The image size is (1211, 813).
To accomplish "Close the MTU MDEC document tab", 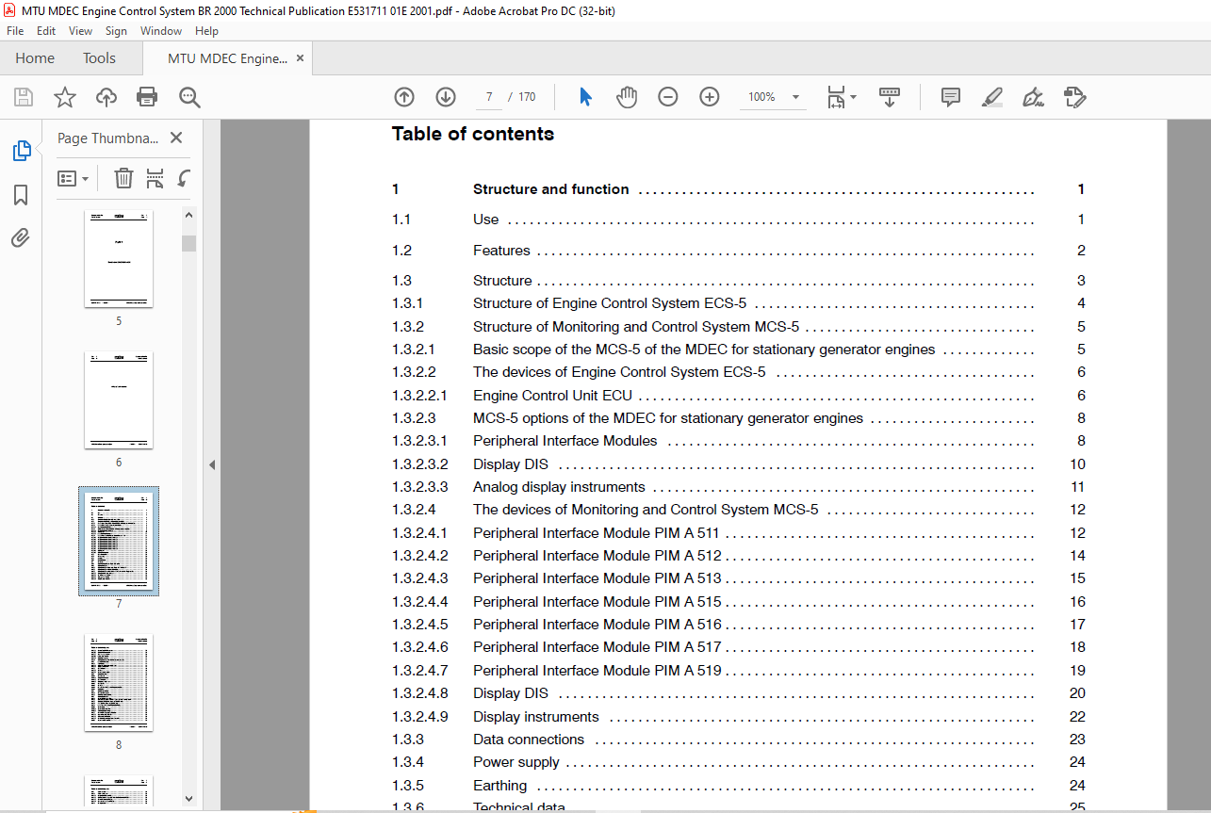I will (300, 58).
